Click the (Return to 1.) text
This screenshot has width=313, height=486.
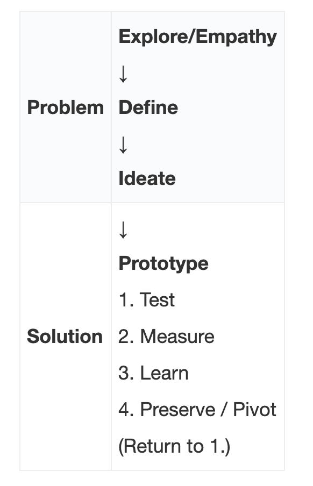174,446
